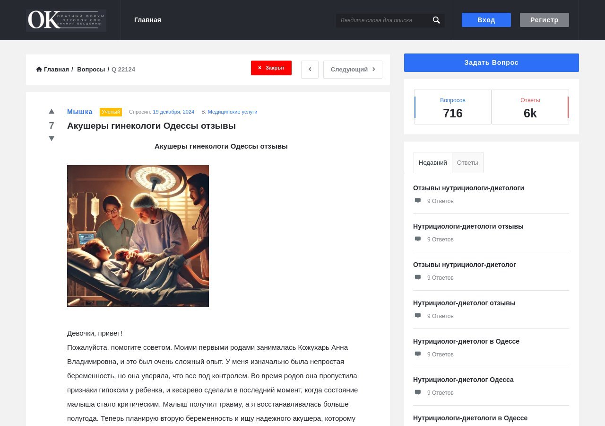Image resolution: width=605 pixels, height=426 pixels.
Task: Open the delivery room illustration image
Action: pyautogui.click(x=138, y=236)
